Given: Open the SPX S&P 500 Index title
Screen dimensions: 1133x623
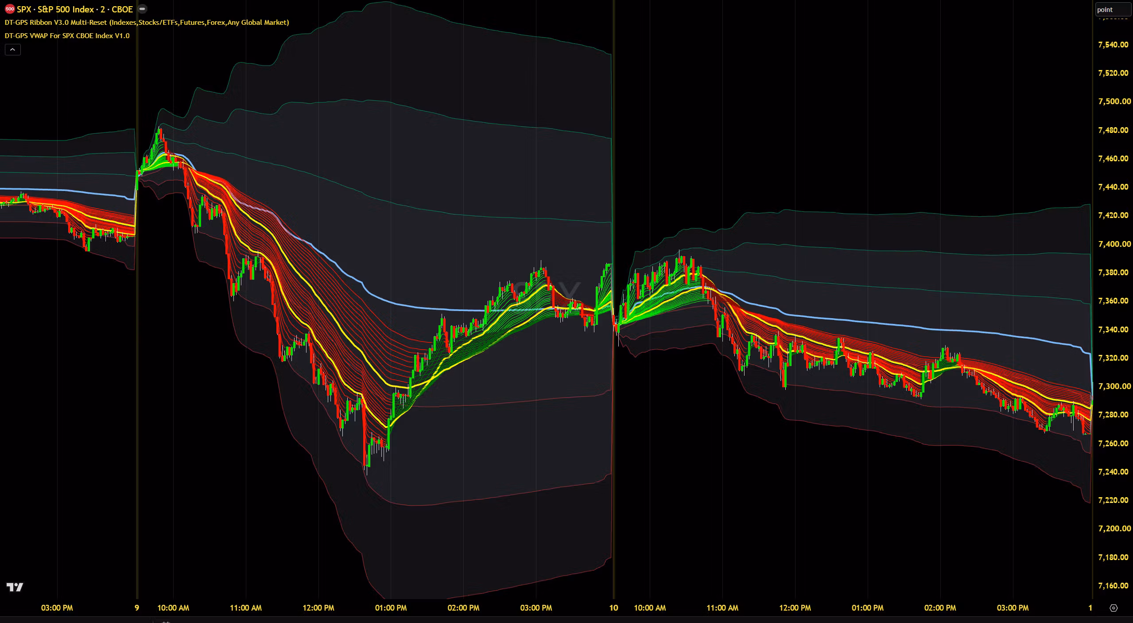Looking at the screenshot, I should point(74,9).
